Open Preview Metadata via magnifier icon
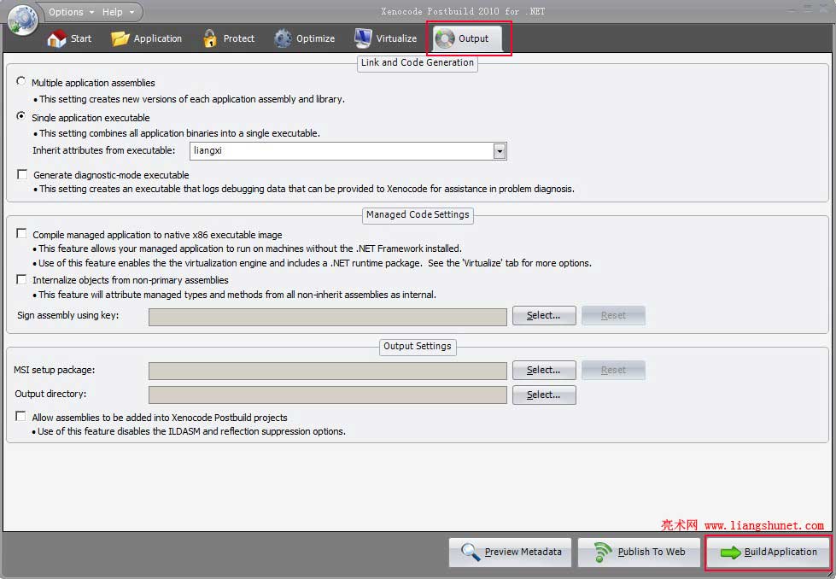Image resolution: width=836 pixels, height=579 pixels. [471, 552]
